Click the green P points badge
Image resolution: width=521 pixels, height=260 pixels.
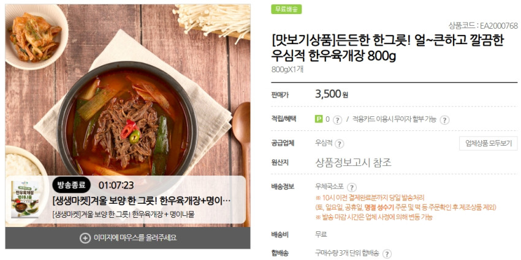pyautogui.click(x=319, y=119)
